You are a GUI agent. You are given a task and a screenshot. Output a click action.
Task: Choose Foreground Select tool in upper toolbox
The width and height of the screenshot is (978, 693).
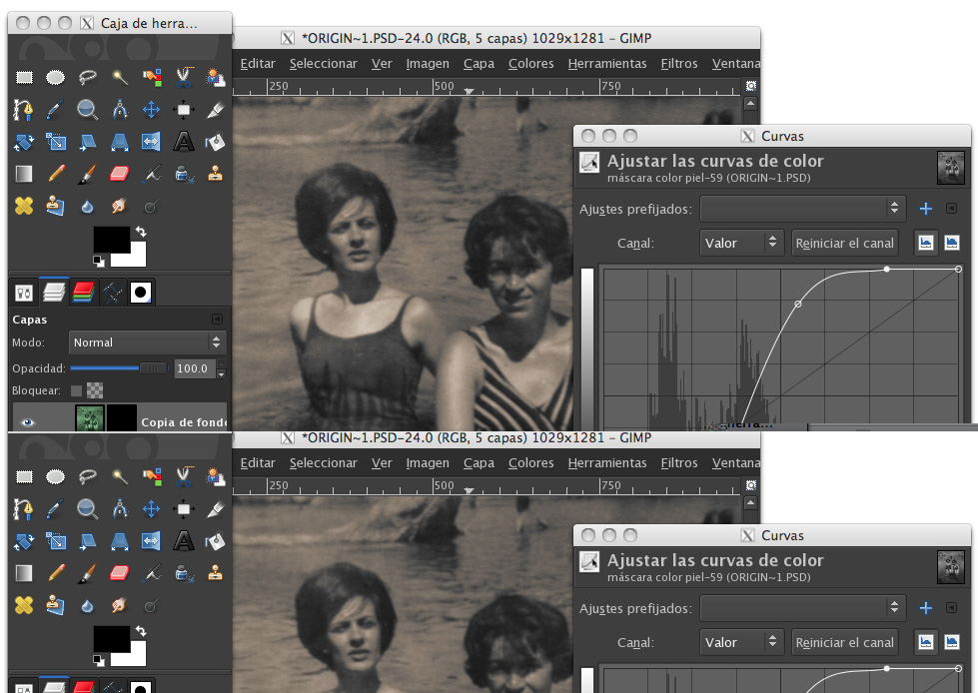pyautogui.click(x=215, y=77)
